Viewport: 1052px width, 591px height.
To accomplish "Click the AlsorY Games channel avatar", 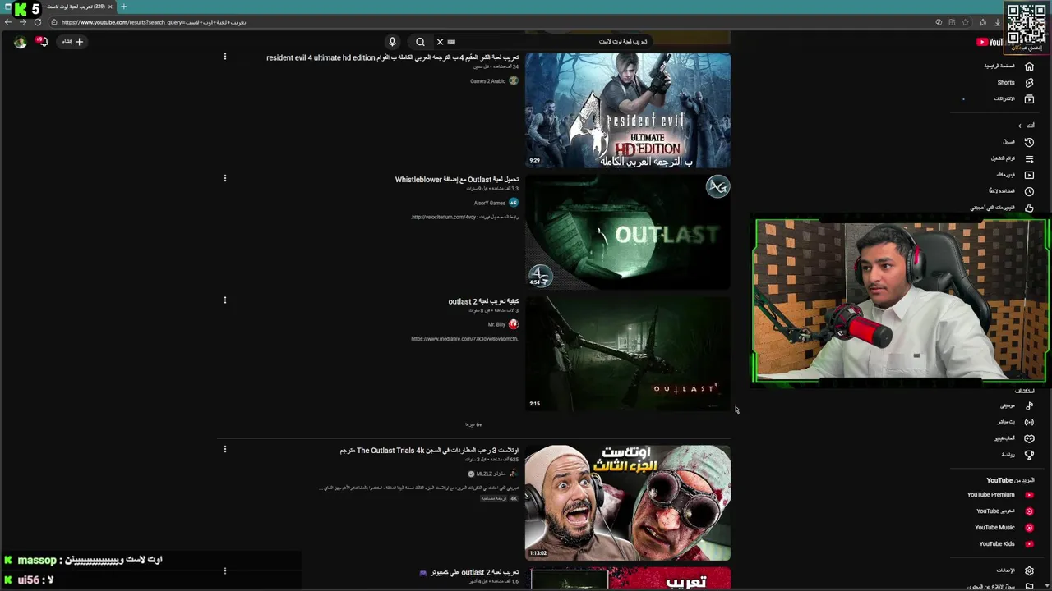I will point(514,203).
